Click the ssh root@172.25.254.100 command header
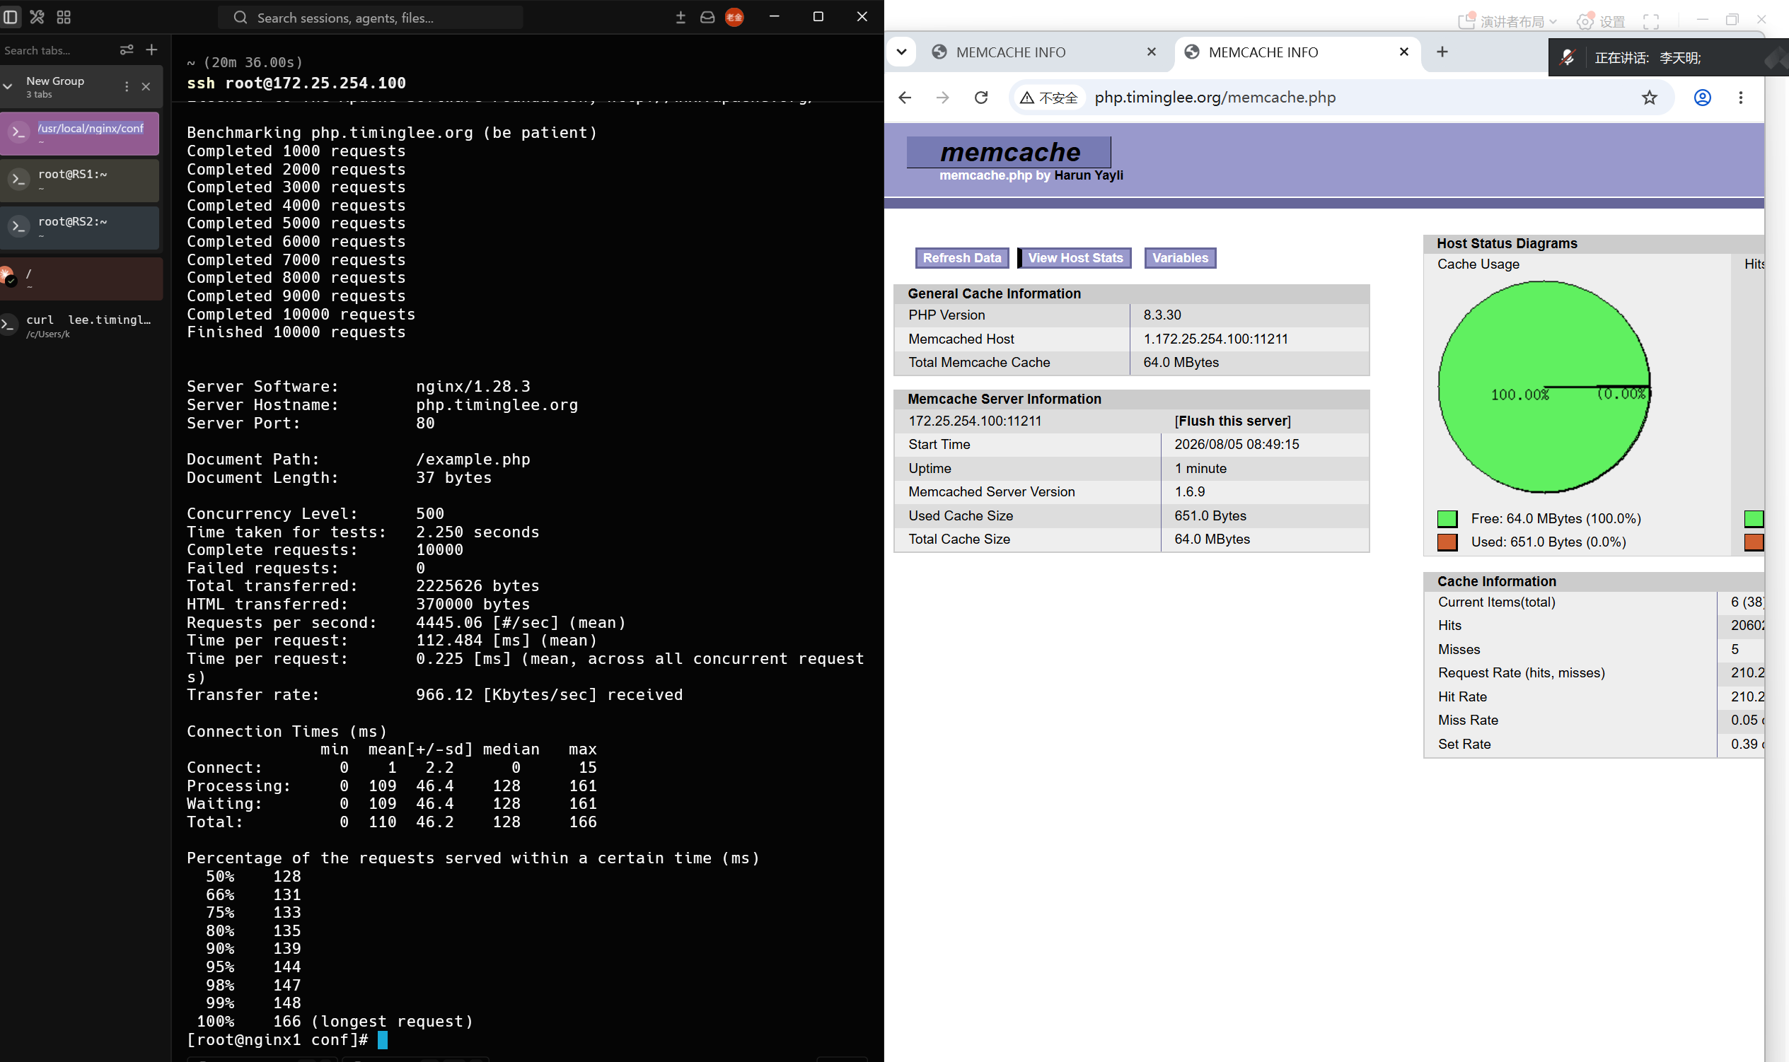This screenshot has height=1062, width=1789. (296, 83)
